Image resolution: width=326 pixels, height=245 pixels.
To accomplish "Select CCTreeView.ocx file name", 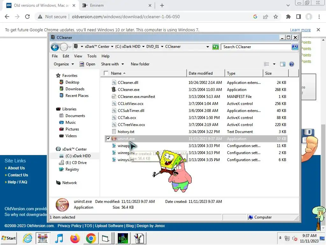I will [x=131, y=125].
